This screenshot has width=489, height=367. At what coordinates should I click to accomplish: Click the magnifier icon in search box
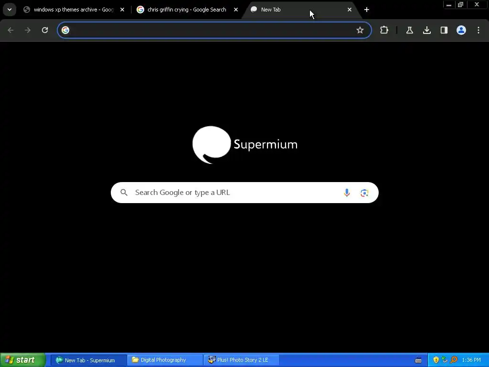point(124,193)
